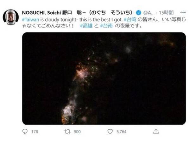Click the Japanese text の夜景です
This screenshot has height=143, width=190.
tap(128, 26)
